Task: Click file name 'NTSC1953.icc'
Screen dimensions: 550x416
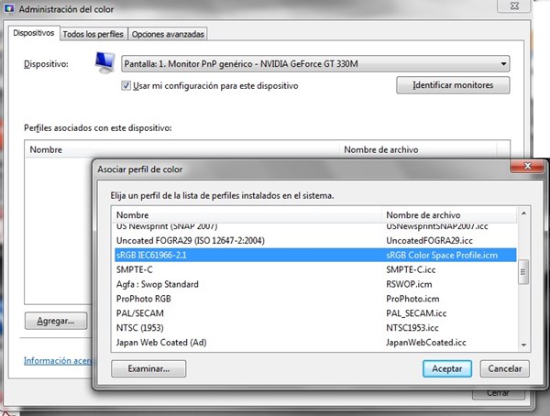Action: point(412,328)
